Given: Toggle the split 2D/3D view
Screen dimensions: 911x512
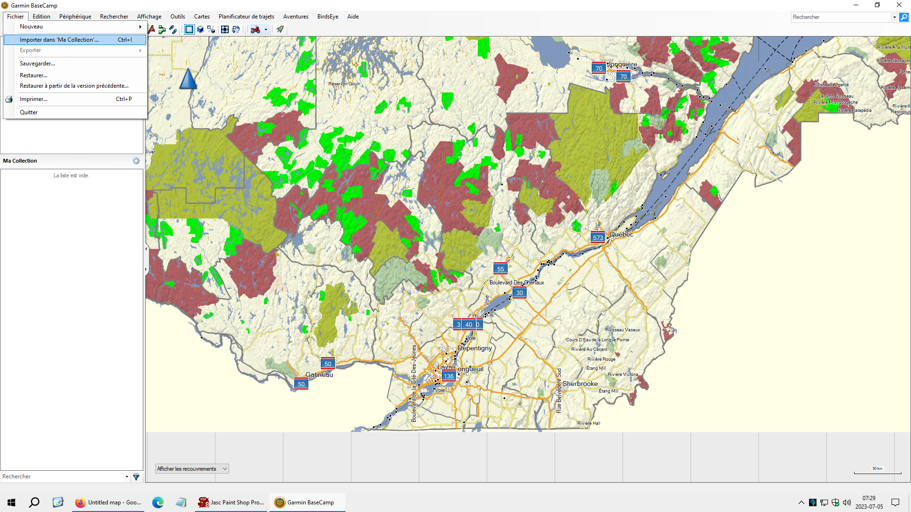Looking at the screenshot, I should click(211, 29).
